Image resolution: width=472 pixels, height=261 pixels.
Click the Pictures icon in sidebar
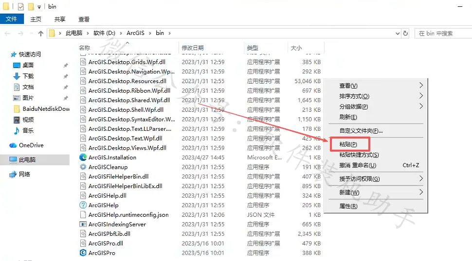pyautogui.click(x=17, y=98)
